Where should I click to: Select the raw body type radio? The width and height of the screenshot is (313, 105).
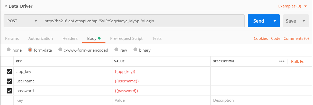coord(117,50)
